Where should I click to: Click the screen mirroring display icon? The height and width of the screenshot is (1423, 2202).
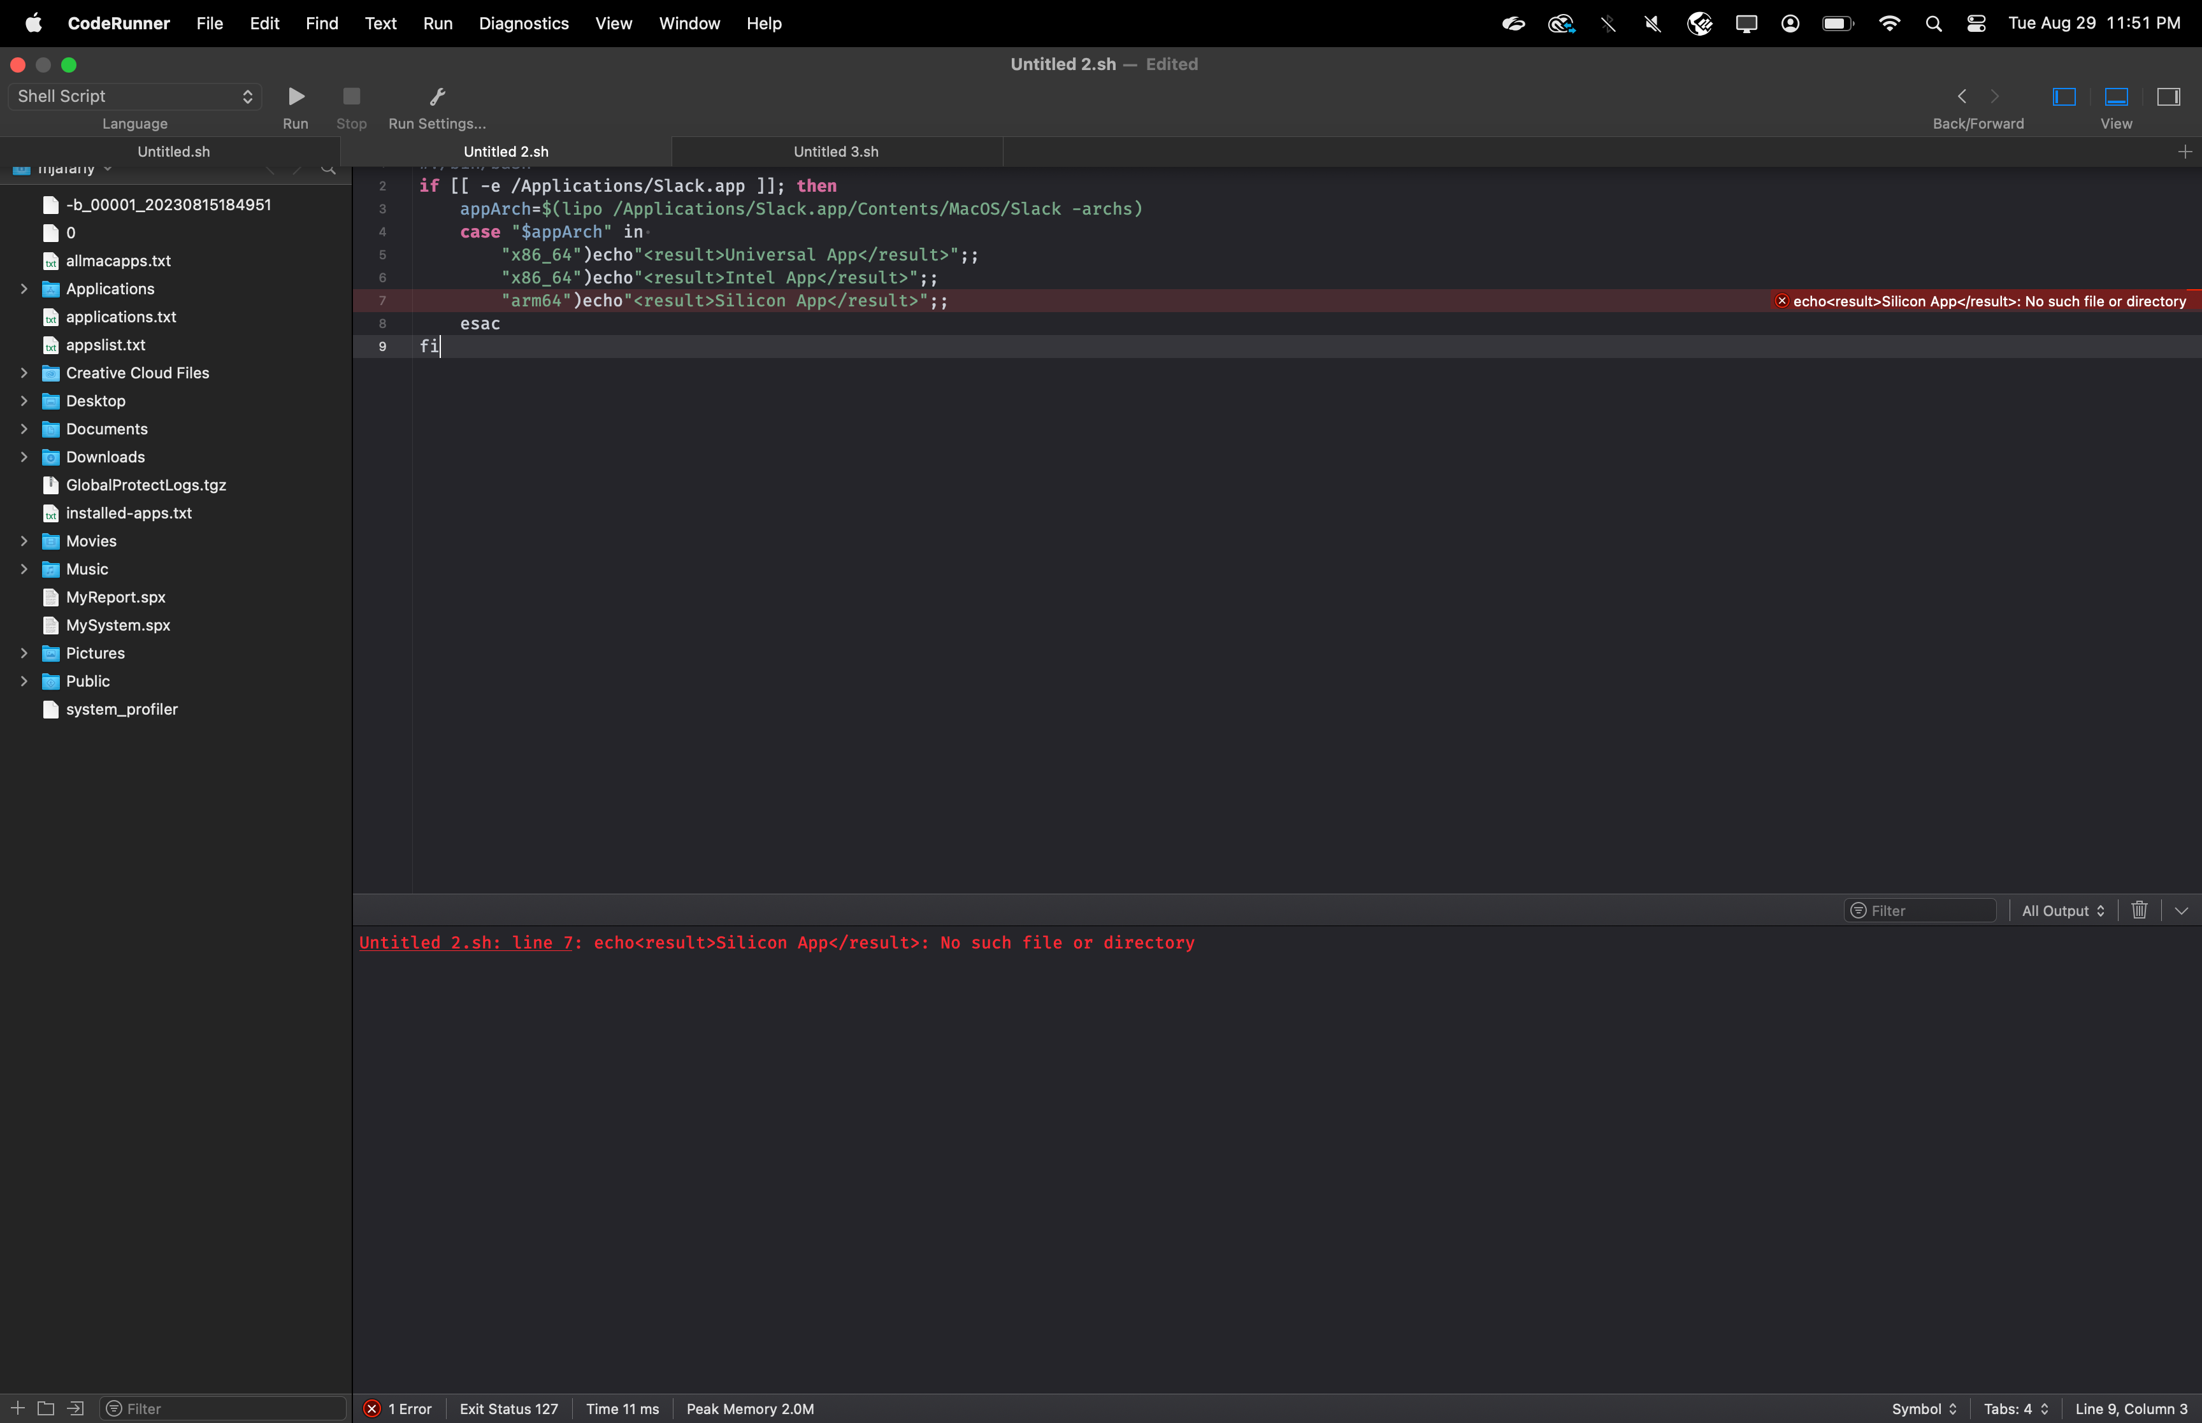coord(1746,23)
